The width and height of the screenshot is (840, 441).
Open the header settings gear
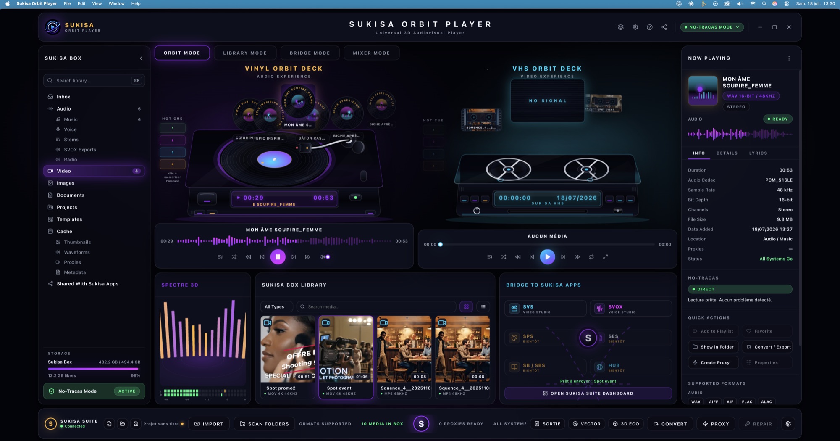(x=635, y=27)
